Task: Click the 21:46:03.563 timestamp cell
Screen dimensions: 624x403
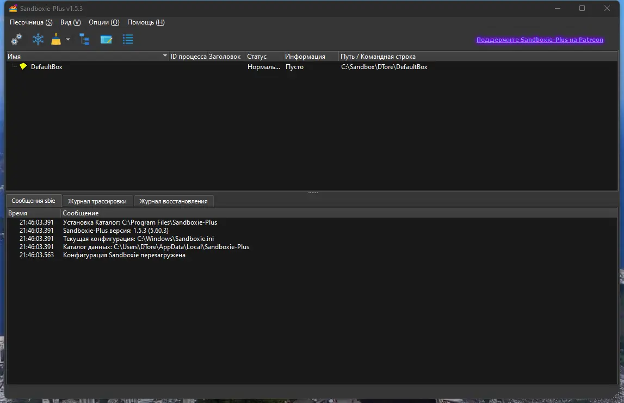Action: [36, 255]
